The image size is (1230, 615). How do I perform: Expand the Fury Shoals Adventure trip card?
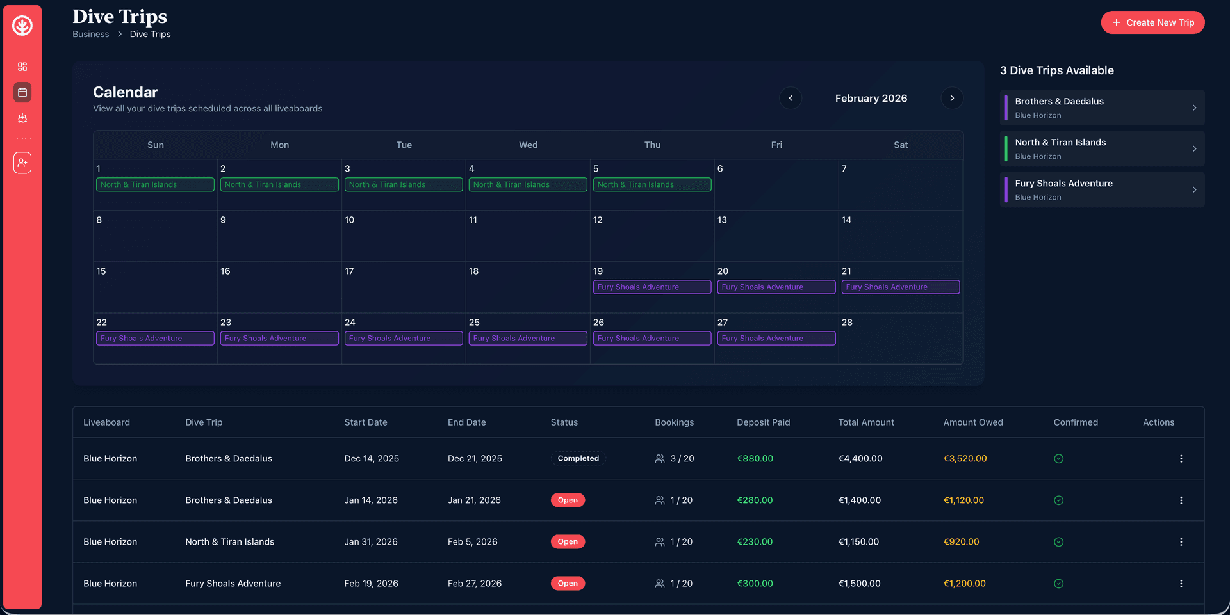(1101, 189)
